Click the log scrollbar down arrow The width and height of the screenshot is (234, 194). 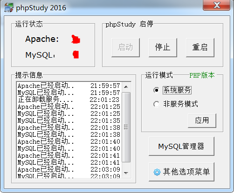coord(126,173)
